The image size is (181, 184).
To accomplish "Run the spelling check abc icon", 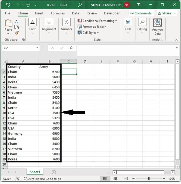I will point(28,5).
